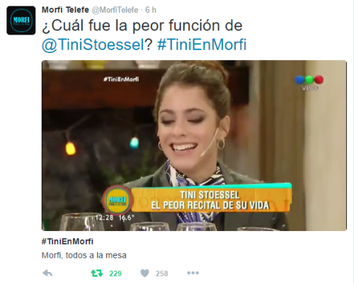Click the 'El peor recital de su vida' banner

(210, 200)
